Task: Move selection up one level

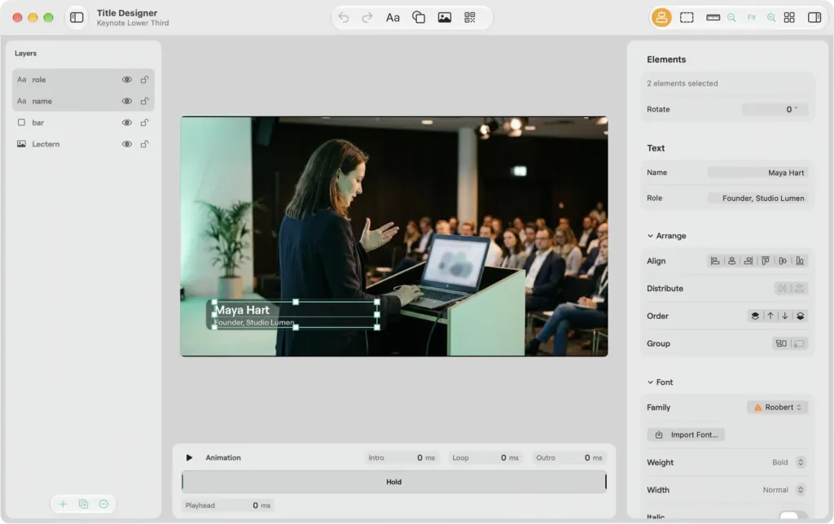Action: point(770,317)
